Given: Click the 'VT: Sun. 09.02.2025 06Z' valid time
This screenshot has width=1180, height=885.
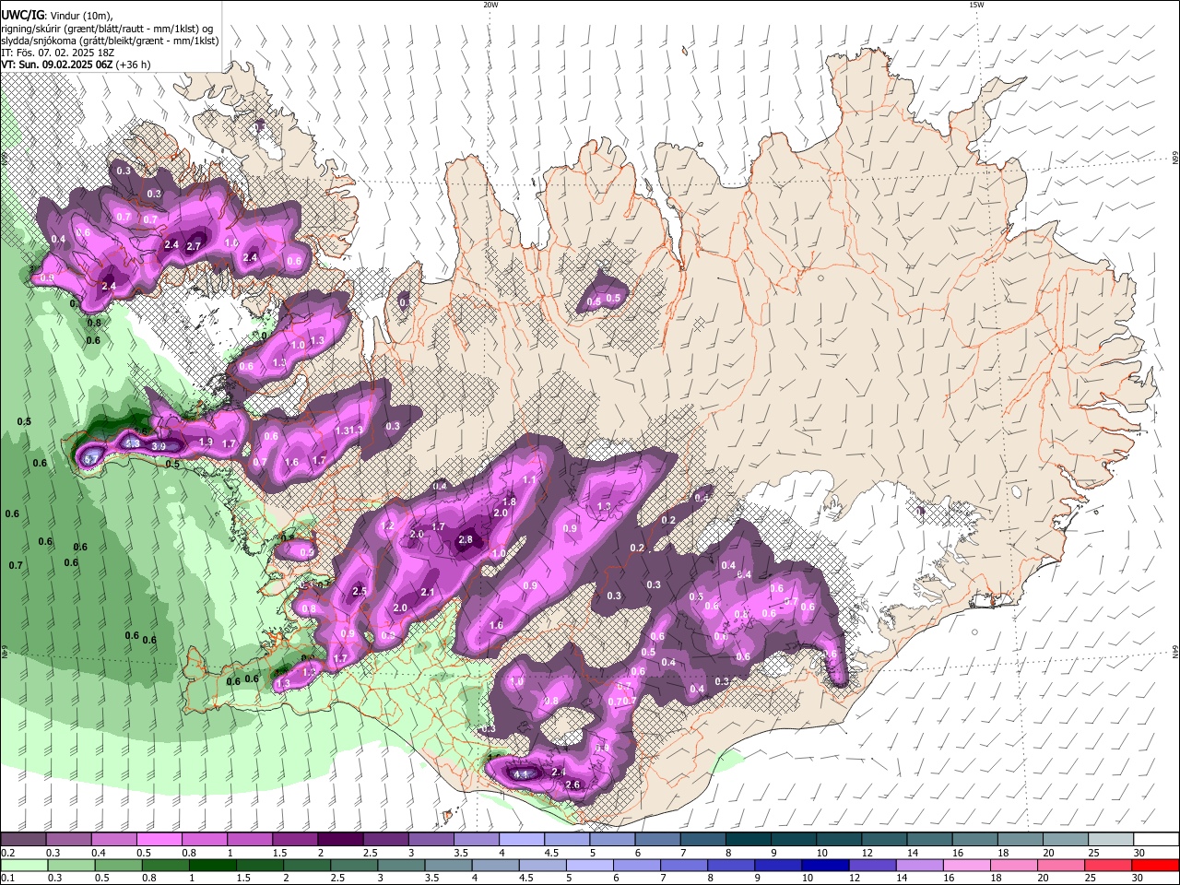Looking at the screenshot, I should (57, 65).
